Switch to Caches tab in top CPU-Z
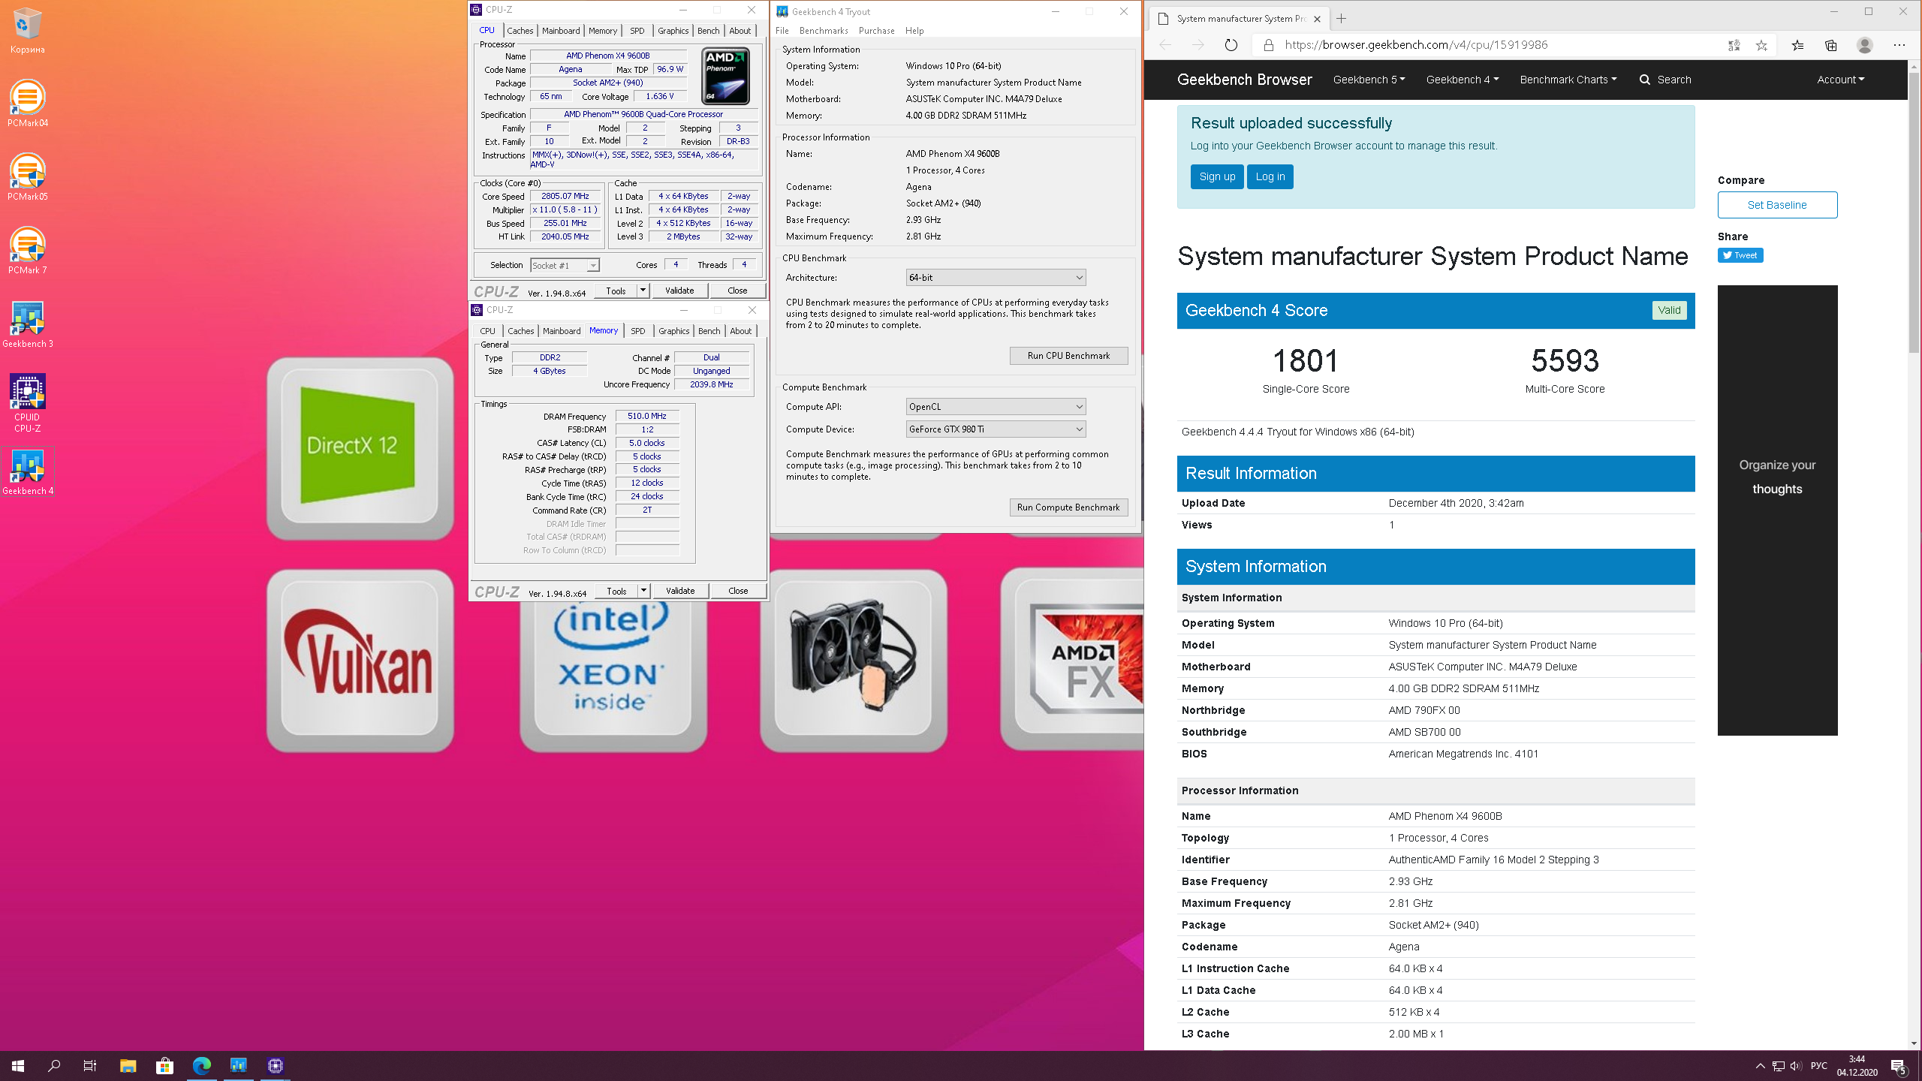The image size is (1922, 1081). (x=520, y=31)
